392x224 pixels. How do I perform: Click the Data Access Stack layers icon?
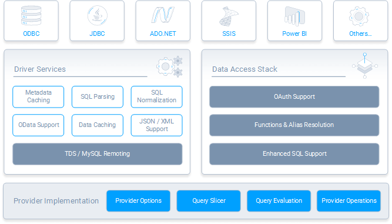pyautogui.click(x=365, y=66)
